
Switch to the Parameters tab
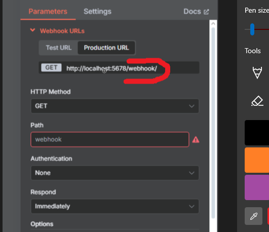[48, 12]
